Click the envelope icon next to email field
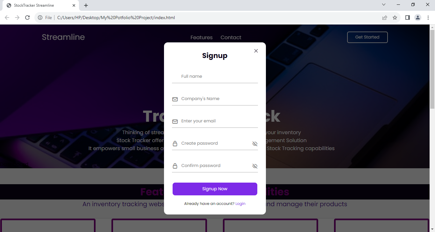This screenshot has height=232, width=435. (x=175, y=121)
